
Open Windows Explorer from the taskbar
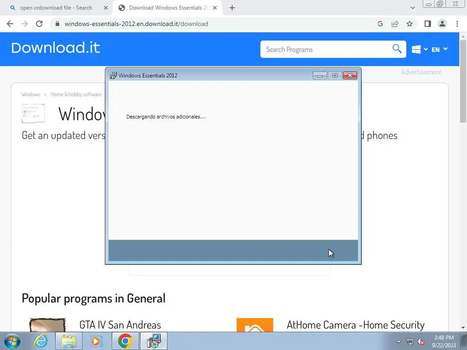pyautogui.click(x=69, y=341)
